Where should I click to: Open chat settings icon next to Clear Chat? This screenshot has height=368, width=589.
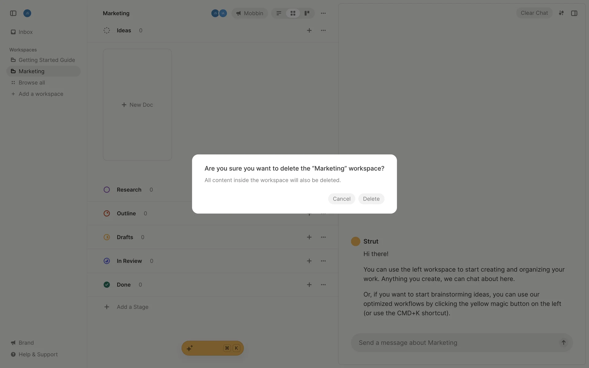pos(561,13)
